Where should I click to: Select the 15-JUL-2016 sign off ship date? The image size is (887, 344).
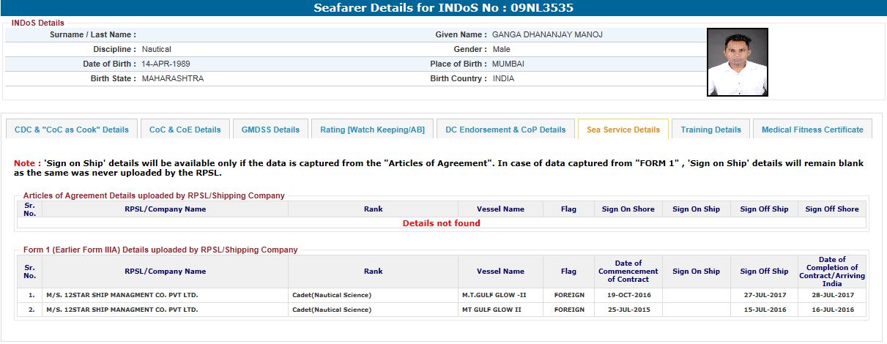point(764,310)
